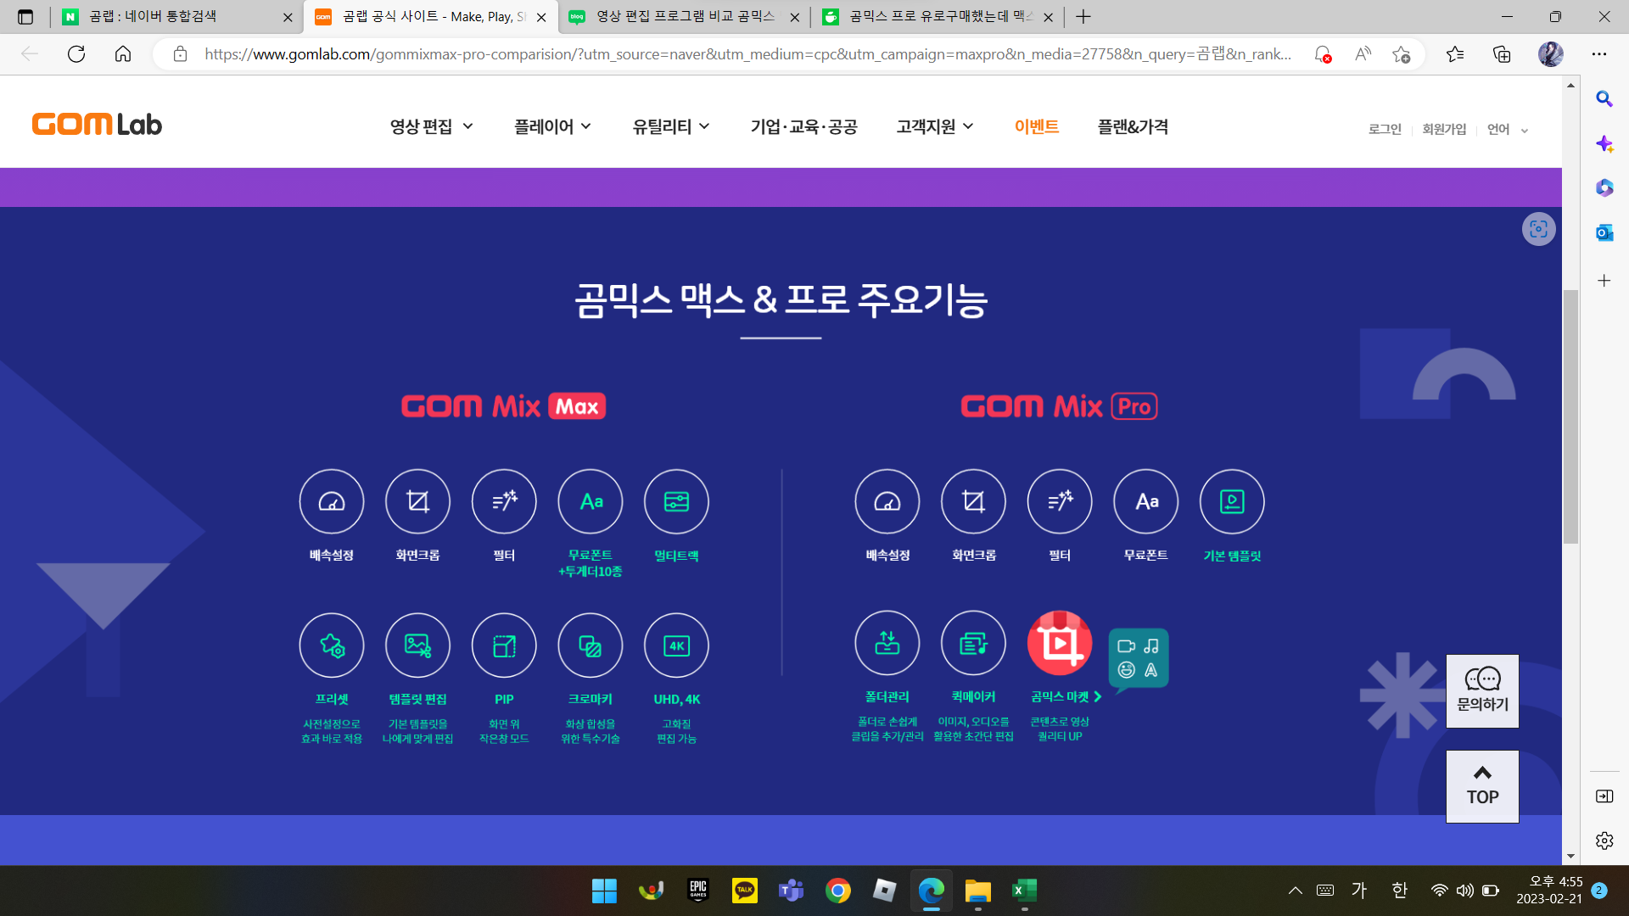The width and height of the screenshot is (1629, 916).
Task: Click the 템플릿 편집 template edit icon
Action: coord(417,645)
